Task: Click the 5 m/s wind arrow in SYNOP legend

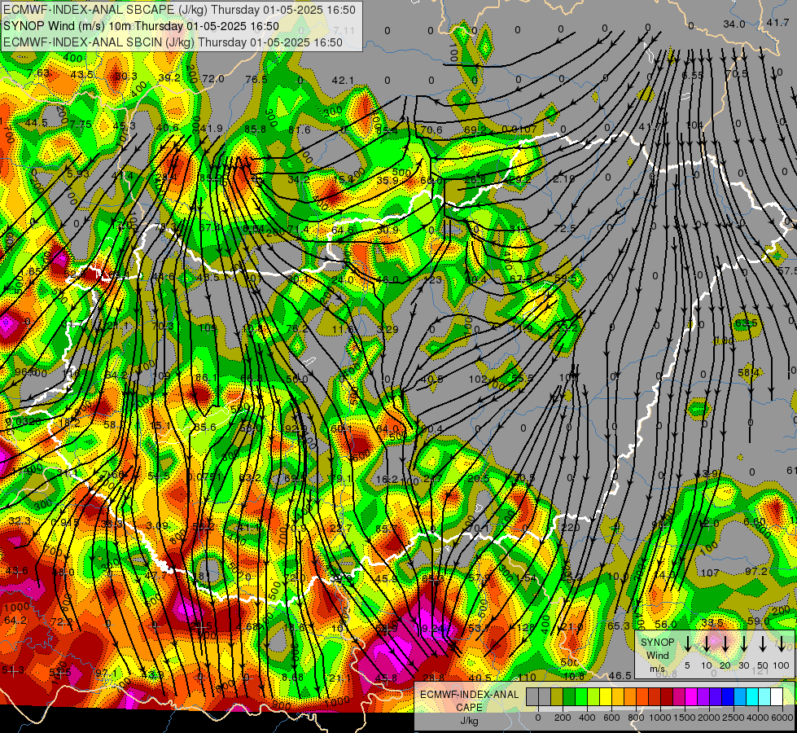Action: click(x=687, y=644)
